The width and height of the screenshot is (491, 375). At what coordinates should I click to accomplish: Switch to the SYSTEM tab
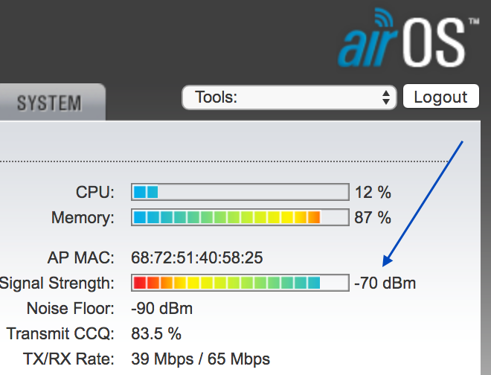pyautogui.click(x=49, y=102)
